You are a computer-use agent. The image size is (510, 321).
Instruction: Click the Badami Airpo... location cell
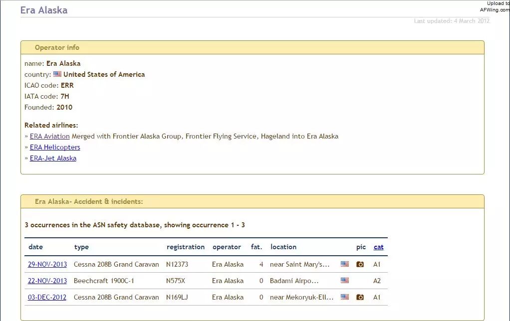point(294,281)
